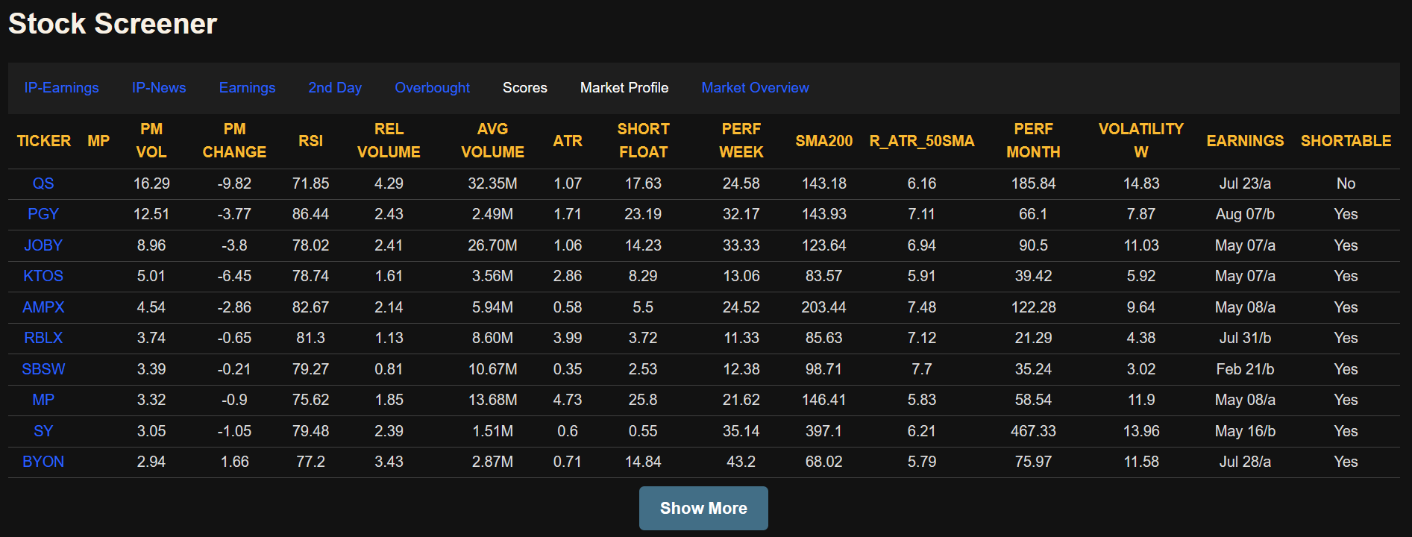This screenshot has width=1412, height=537.
Task: Select the Earnings tab
Action: (x=247, y=88)
